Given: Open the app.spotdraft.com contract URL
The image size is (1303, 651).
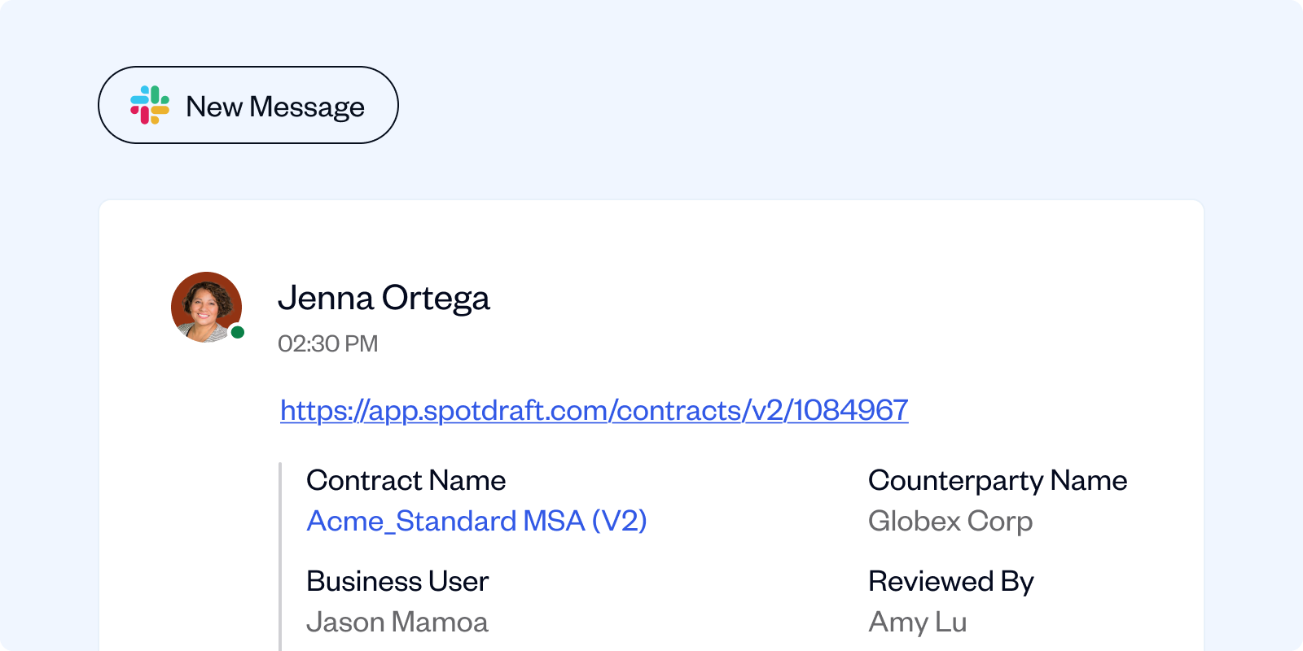Looking at the screenshot, I should 594,410.
